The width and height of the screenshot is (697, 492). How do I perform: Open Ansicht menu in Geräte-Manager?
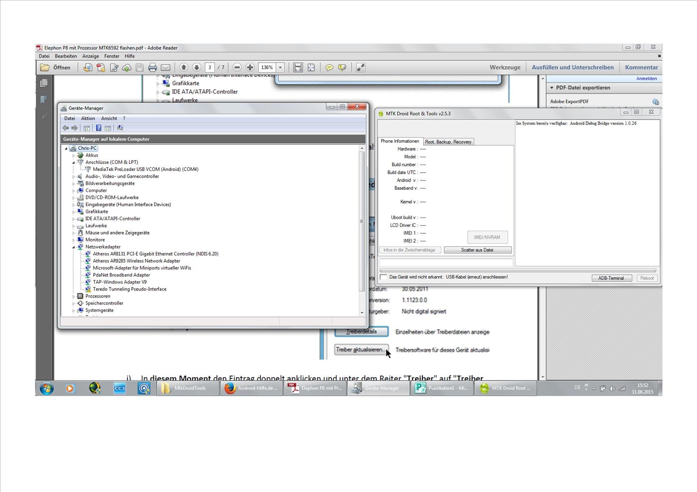click(109, 118)
